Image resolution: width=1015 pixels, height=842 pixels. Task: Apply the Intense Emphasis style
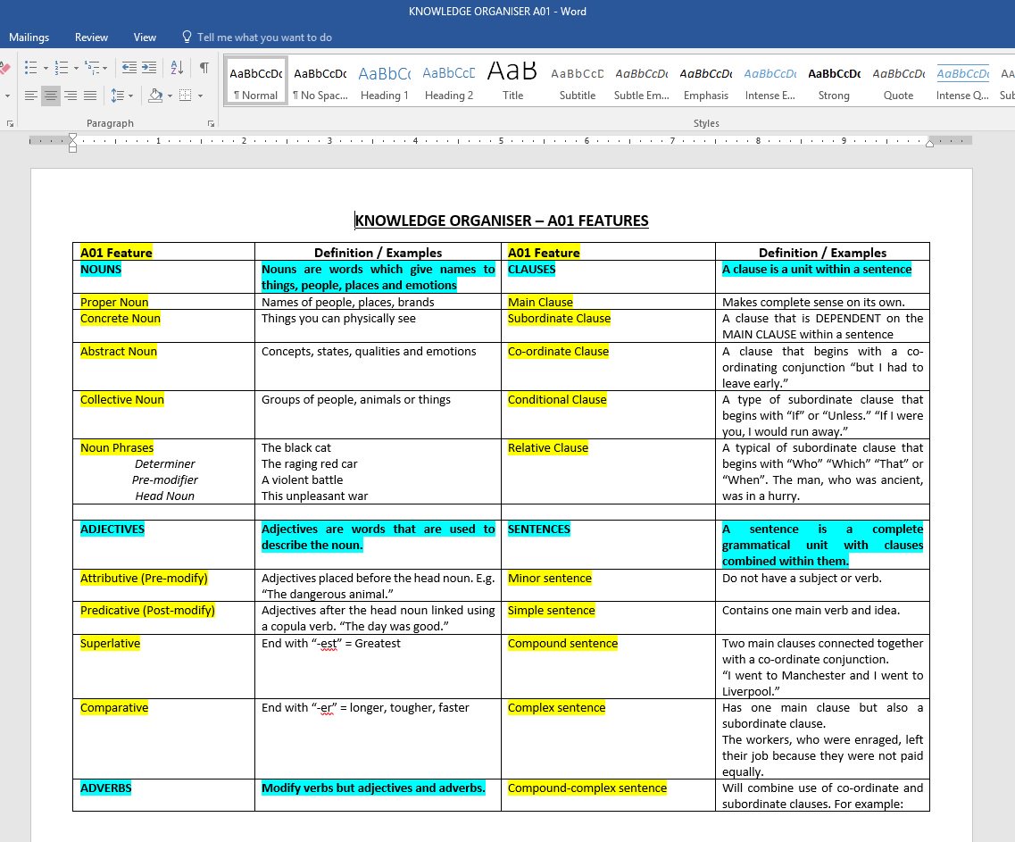(770, 80)
